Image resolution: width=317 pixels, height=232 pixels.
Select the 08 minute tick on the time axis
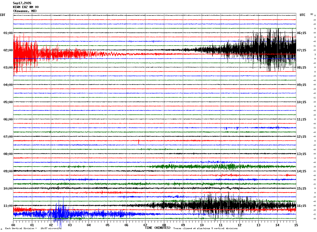[164, 225]
